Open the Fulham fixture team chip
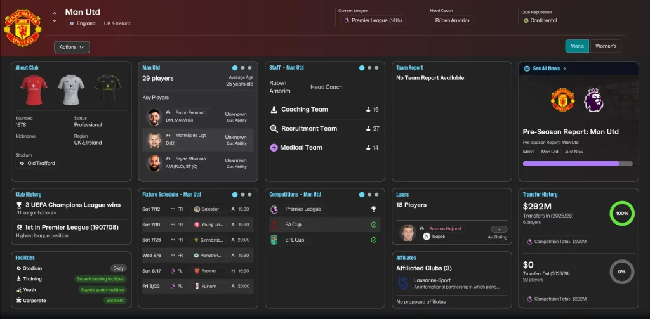The height and width of the screenshot is (319, 650). click(x=209, y=286)
